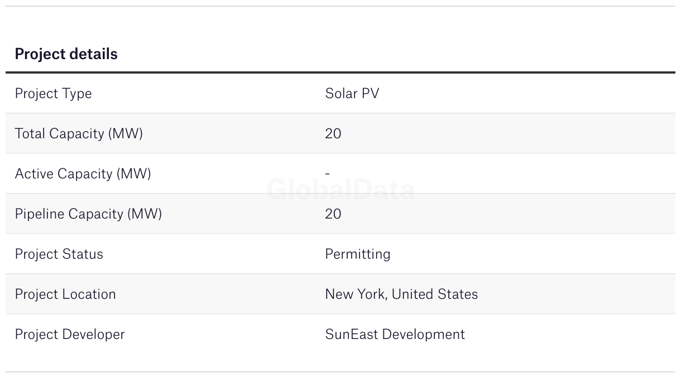This screenshot has height=378, width=681.
Task: Click the dash value for Active Capacity
Action: click(328, 174)
